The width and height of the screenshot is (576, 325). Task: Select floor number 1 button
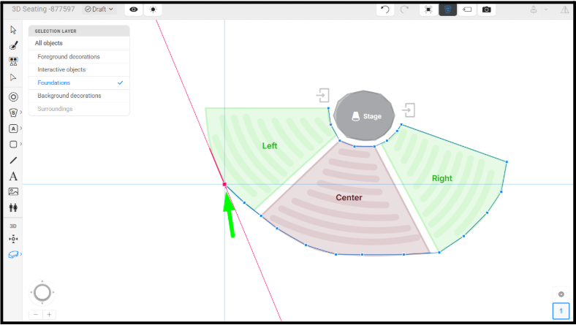[561, 311]
